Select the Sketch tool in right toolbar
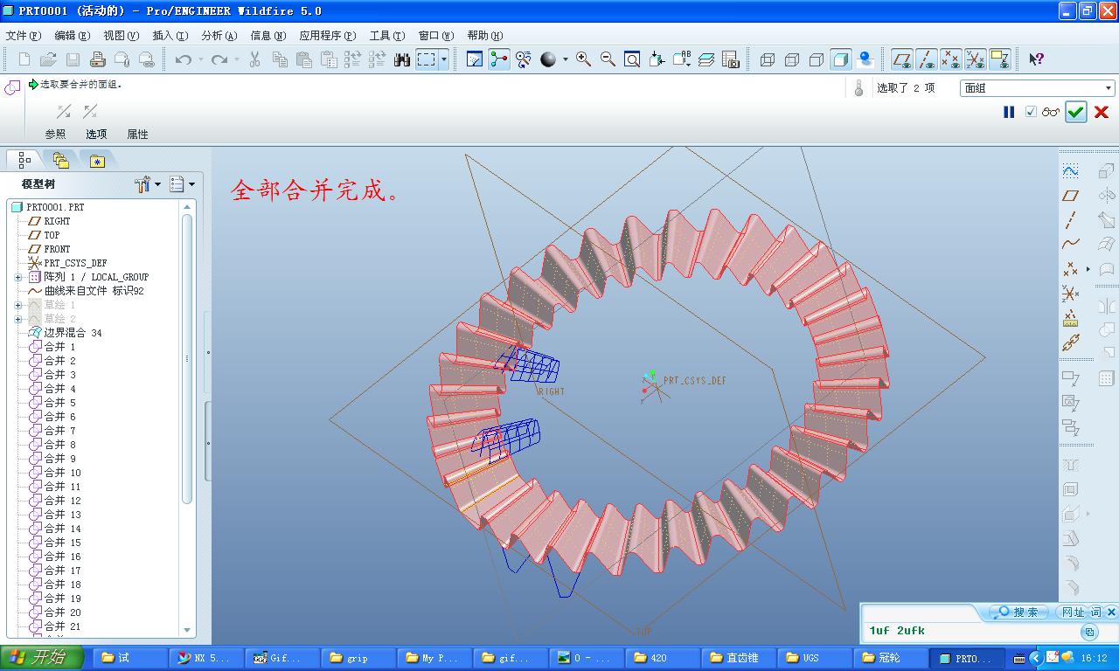The width and height of the screenshot is (1119, 671). tap(1070, 171)
